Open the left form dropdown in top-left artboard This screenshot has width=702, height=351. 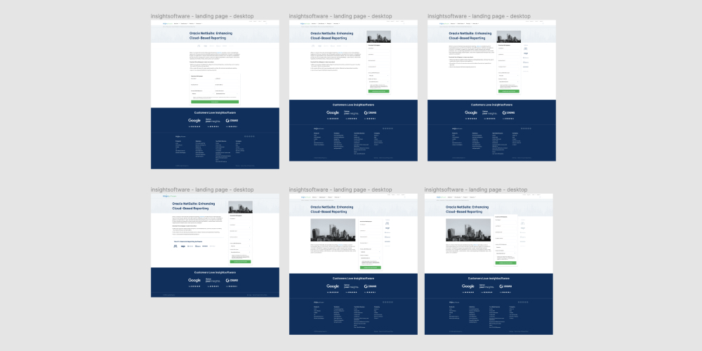pyautogui.click(x=202, y=93)
